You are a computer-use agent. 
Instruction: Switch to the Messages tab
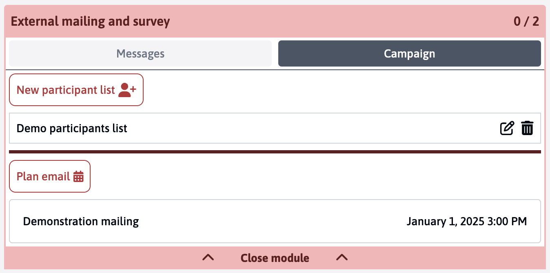tap(140, 53)
